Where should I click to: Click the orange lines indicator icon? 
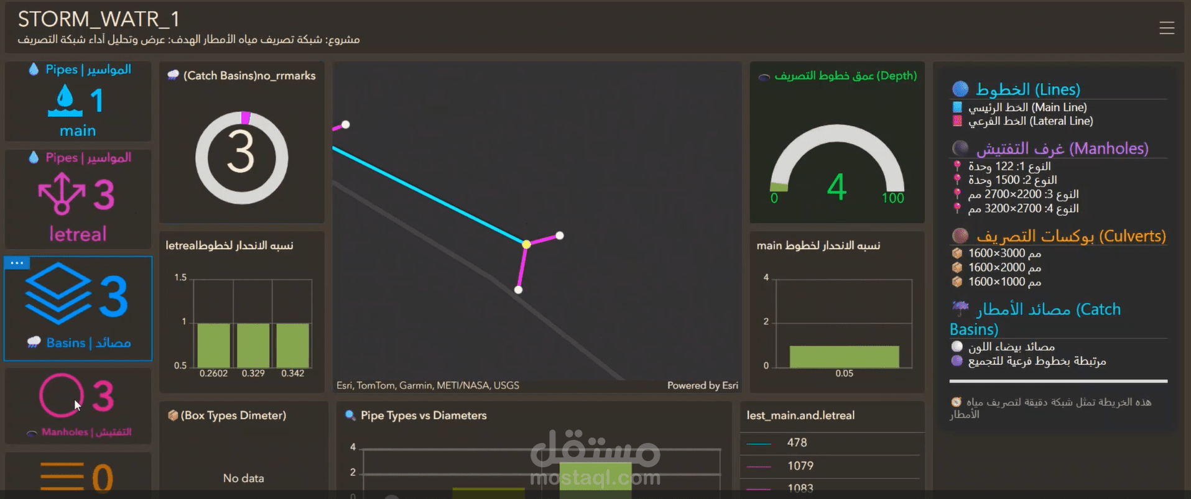(x=62, y=477)
